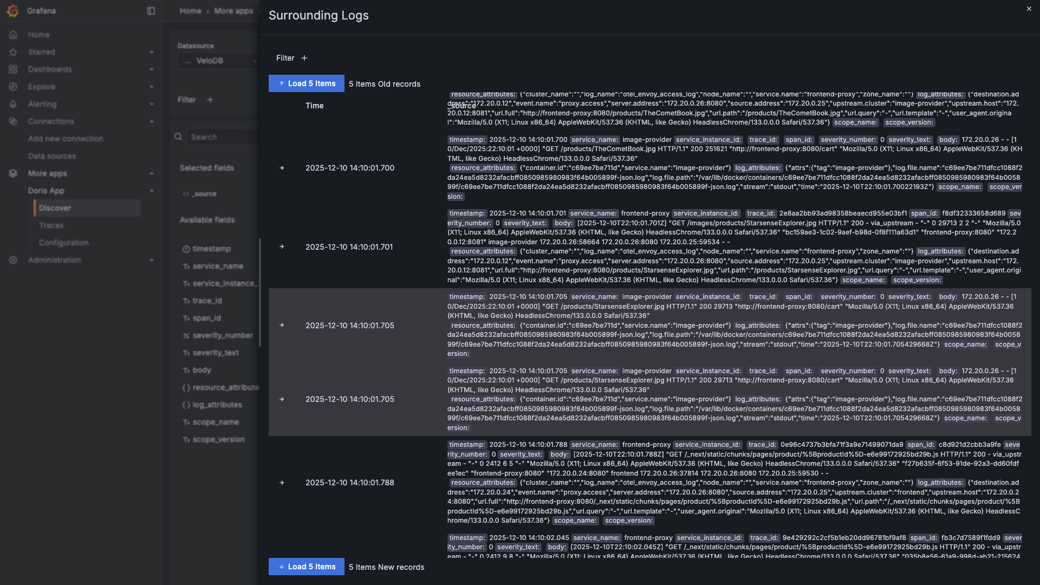This screenshot has width=1040, height=585.
Task: Expand log row at 14:10:01.701 arrow
Action: pyautogui.click(x=282, y=246)
